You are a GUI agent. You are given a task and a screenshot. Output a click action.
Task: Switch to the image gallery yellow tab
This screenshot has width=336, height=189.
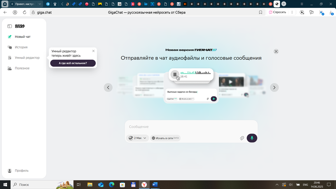[100, 4]
